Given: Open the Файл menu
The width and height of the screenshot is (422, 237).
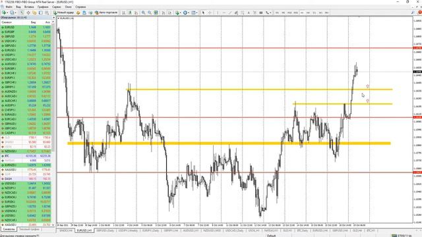Looking at the screenshot, I should (x=9, y=7).
